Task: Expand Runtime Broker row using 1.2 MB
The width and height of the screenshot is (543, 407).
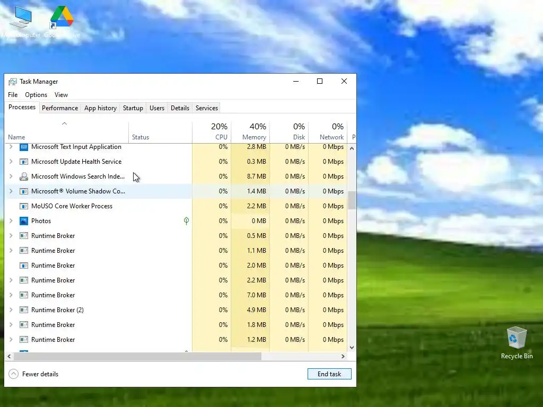Action: click(11, 340)
